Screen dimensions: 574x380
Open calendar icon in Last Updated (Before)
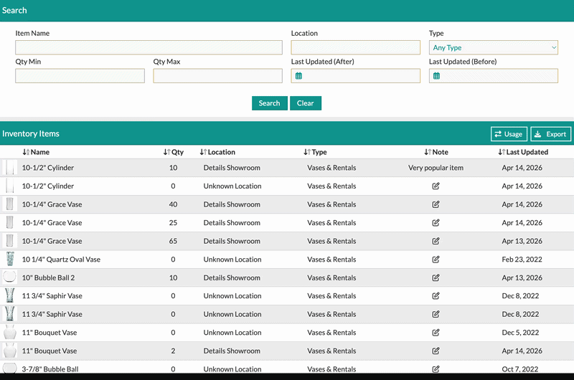click(436, 76)
